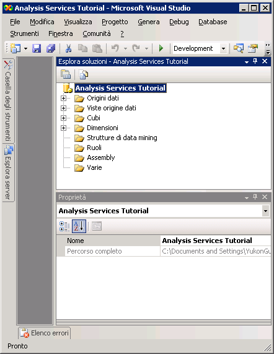Screen dimensions: 274x354
Task: Click folder icon next to Ruoli
Action: pos(79,148)
